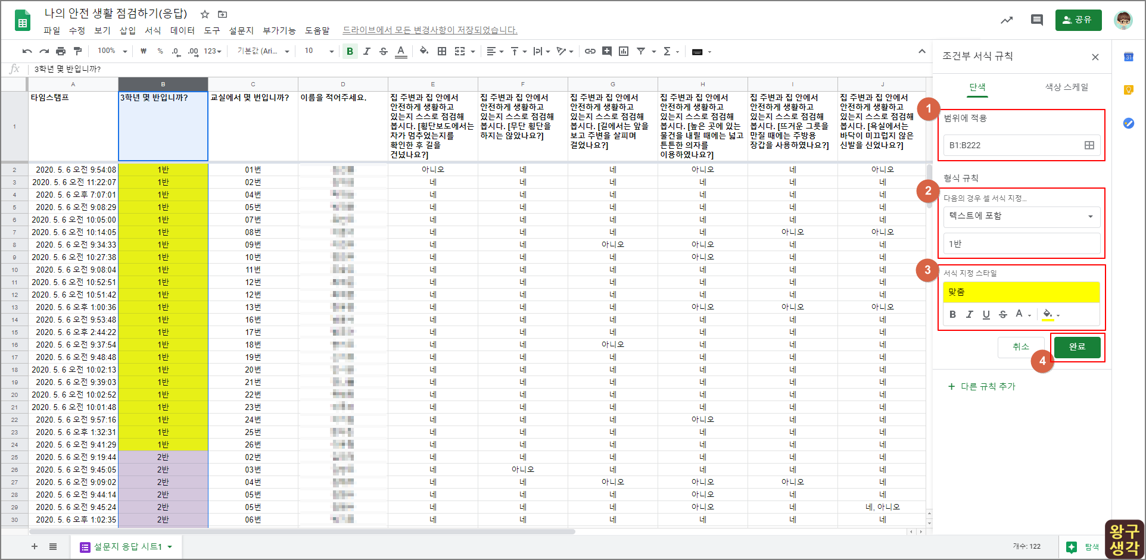The height and width of the screenshot is (560, 1146).
Task: Open the text wrapping dropdown
Action: (541, 51)
